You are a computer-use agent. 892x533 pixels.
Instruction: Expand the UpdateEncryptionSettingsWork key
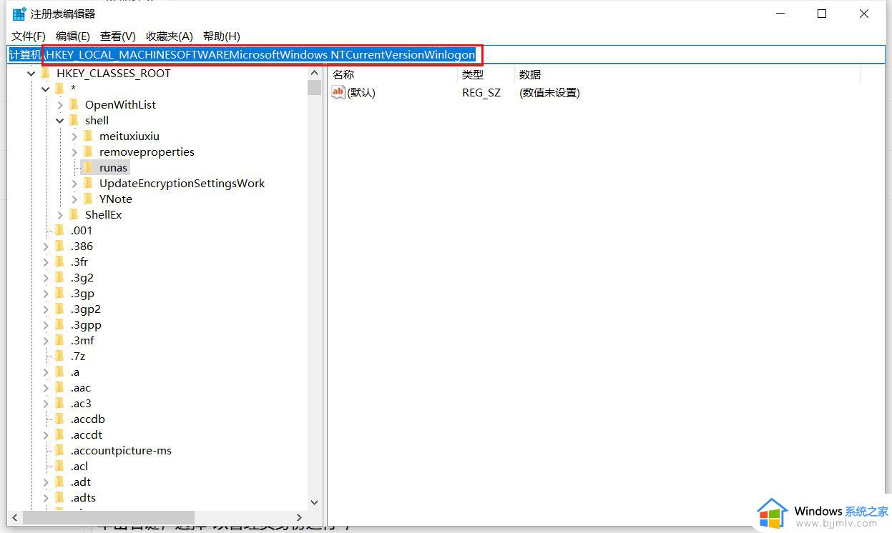pyautogui.click(x=74, y=183)
